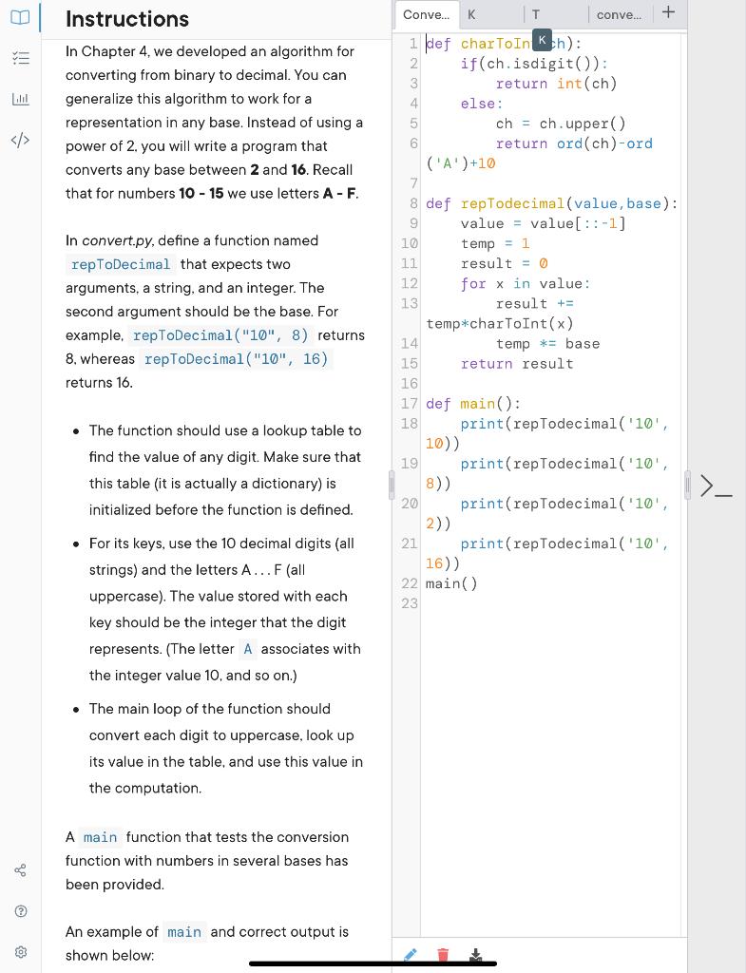Add a new editor tab with plus
This screenshot has width=746, height=973.
coord(668,11)
